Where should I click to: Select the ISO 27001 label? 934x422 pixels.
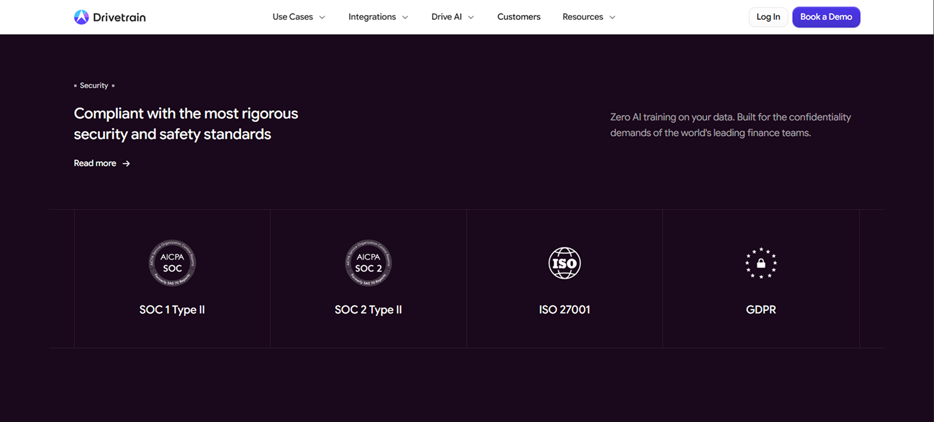click(564, 310)
